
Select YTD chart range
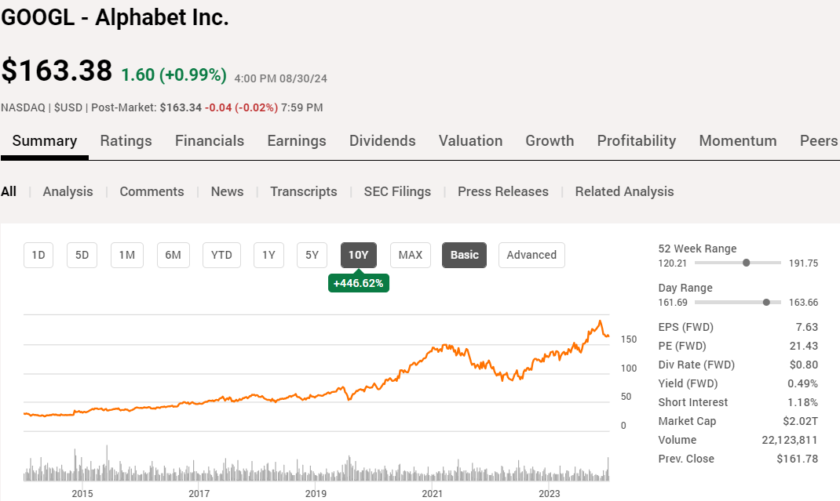222,256
